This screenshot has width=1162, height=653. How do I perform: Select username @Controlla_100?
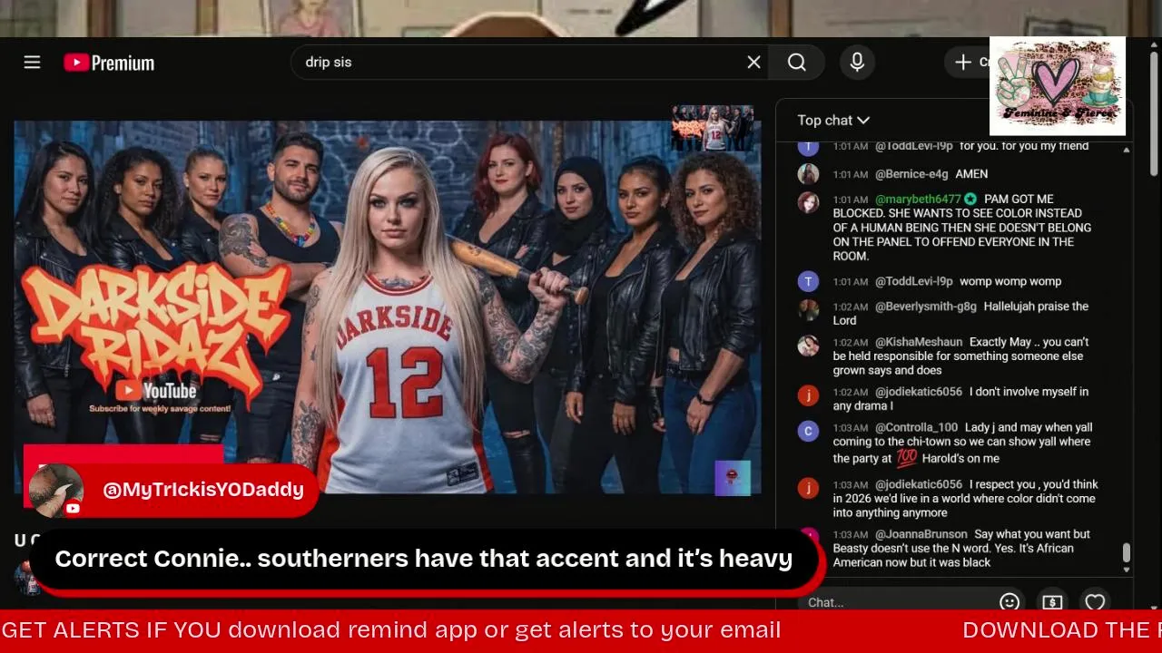pyautogui.click(x=916, y=427)
